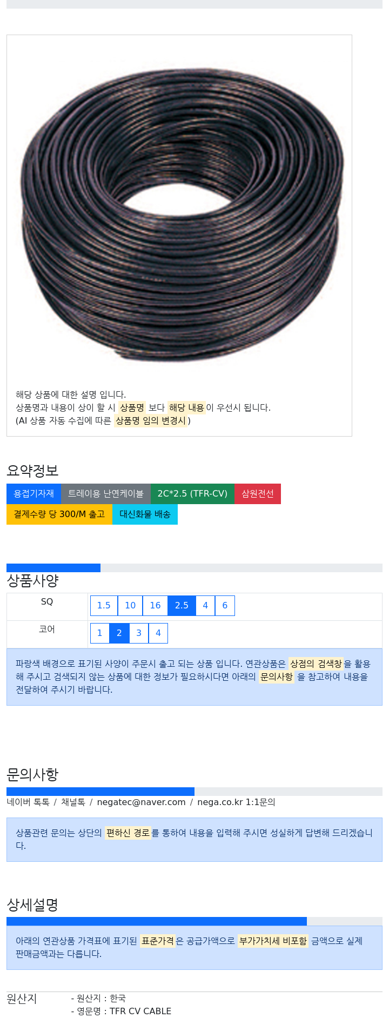Click the negatec@naver.com email link

pos(141,802)
